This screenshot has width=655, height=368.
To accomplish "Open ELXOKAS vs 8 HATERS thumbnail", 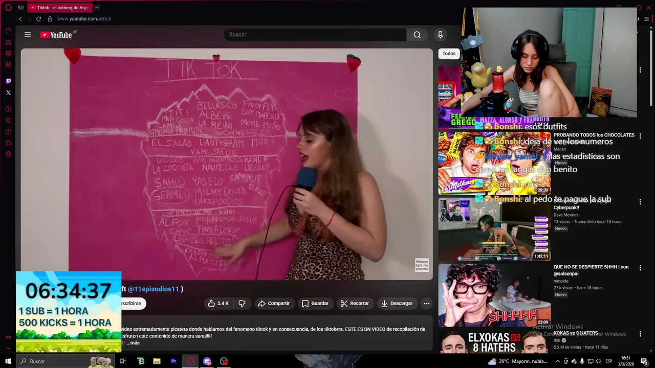I will point(494,341).
